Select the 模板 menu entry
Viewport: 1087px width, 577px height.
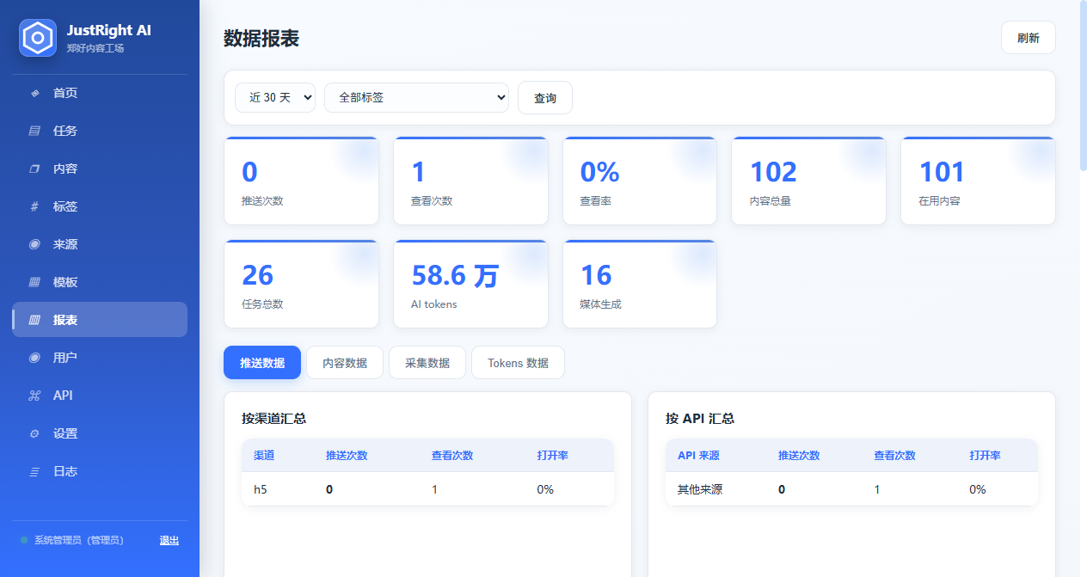click(x=100, y=282)
